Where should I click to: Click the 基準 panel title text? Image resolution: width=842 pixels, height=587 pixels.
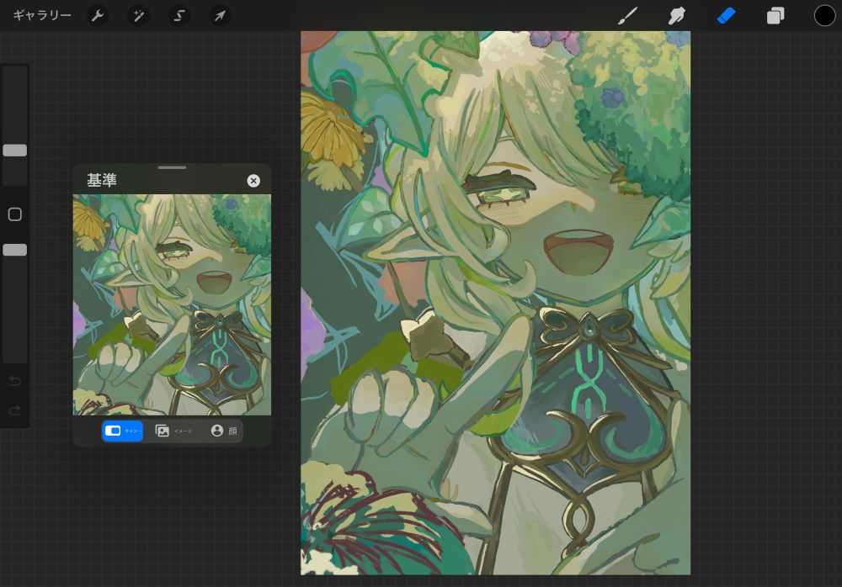pyautogui.click(x=102, y=180)
